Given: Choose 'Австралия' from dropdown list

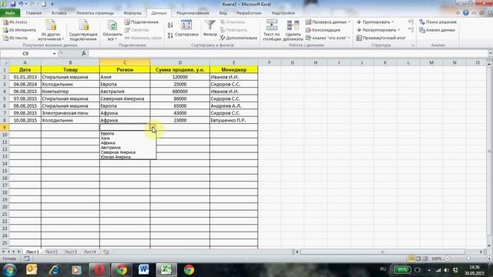Looking at the screenshot, I should [111, 148].
